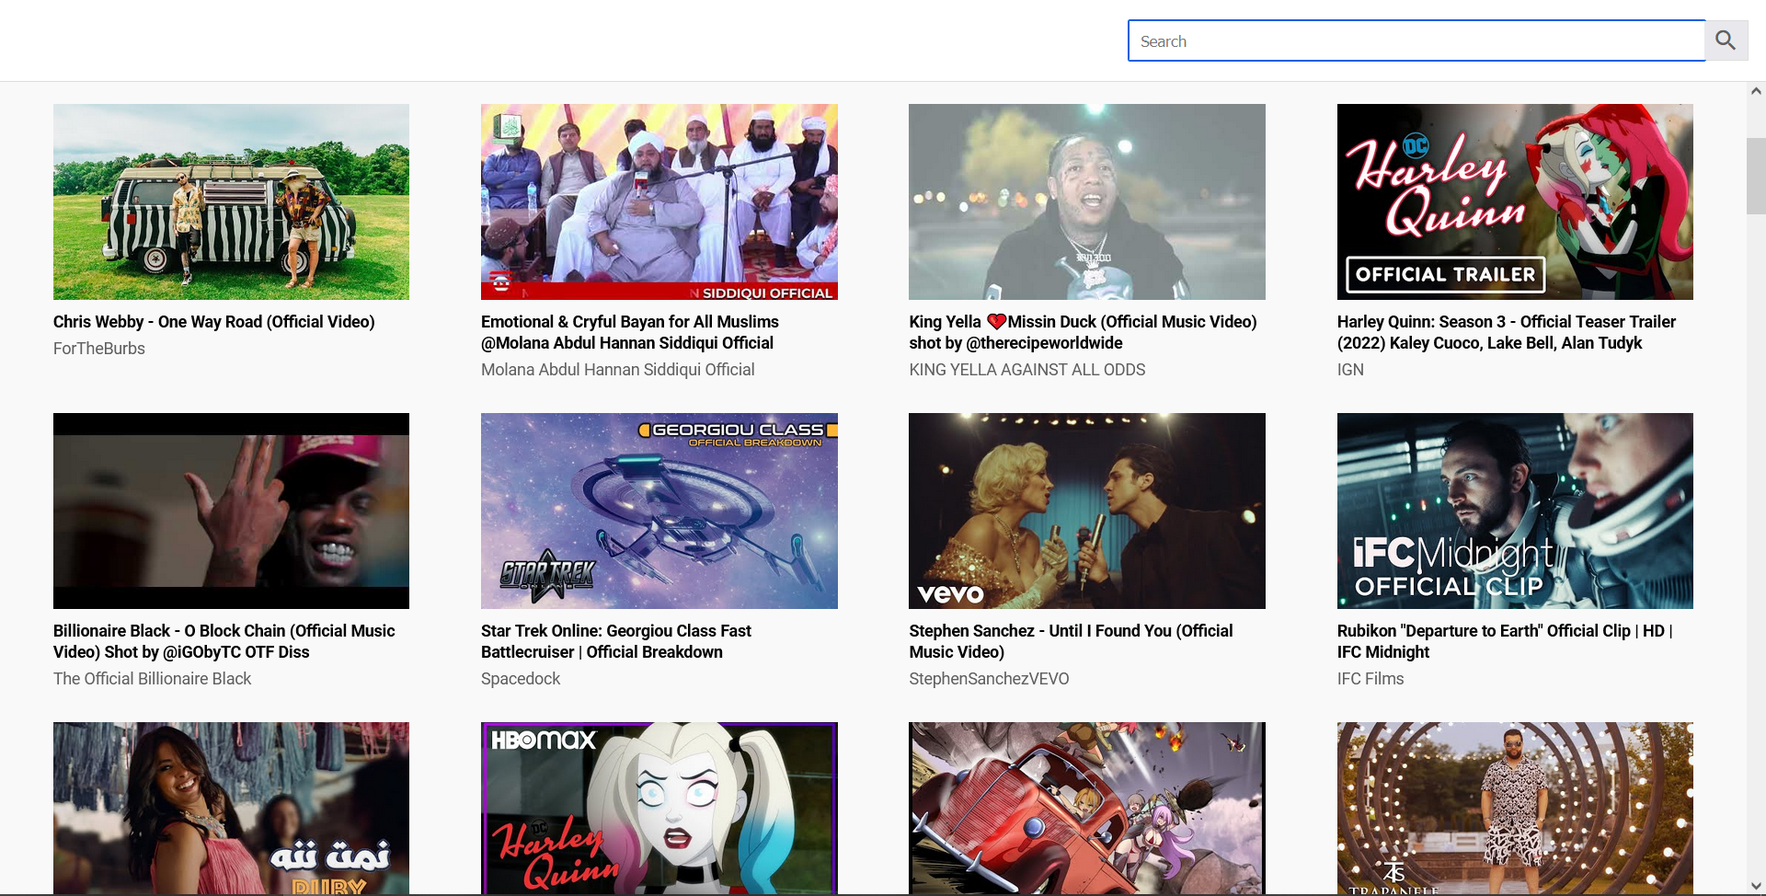Click title 'Chris Webby - One Way Road (Official Video)'
Viewport: 1766px width, 896px height.
point(214,322)
